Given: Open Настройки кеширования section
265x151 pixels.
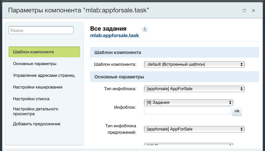Looking at the screenshot, I should (x=38, y=87).
